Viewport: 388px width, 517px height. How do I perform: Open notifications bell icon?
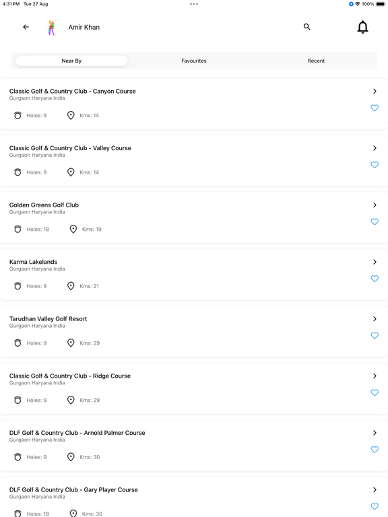pos(362,27)
